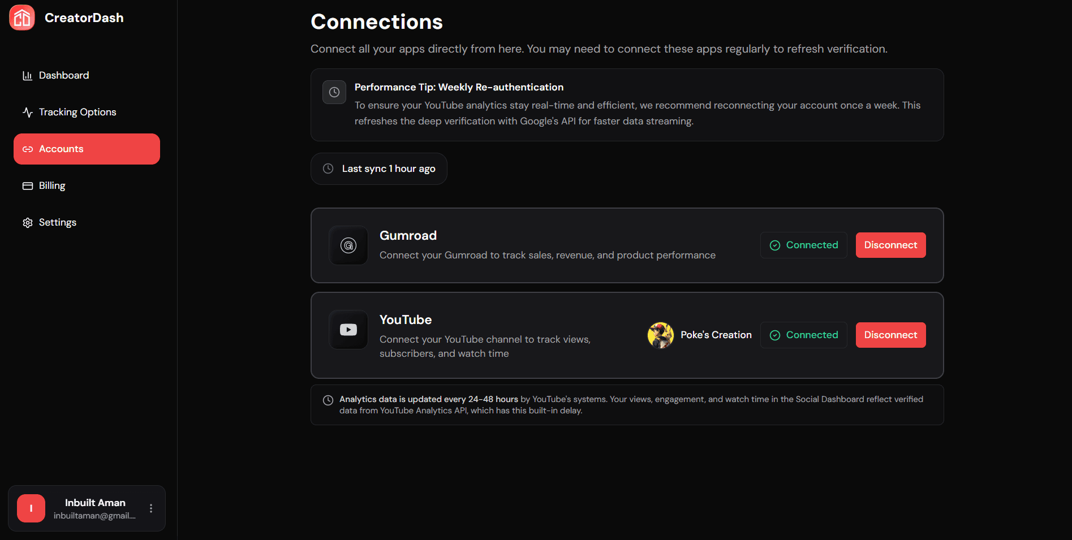Disconnect the YouTube channel
The height and width of the screenshot is (540, 1072).
(890, 335)
